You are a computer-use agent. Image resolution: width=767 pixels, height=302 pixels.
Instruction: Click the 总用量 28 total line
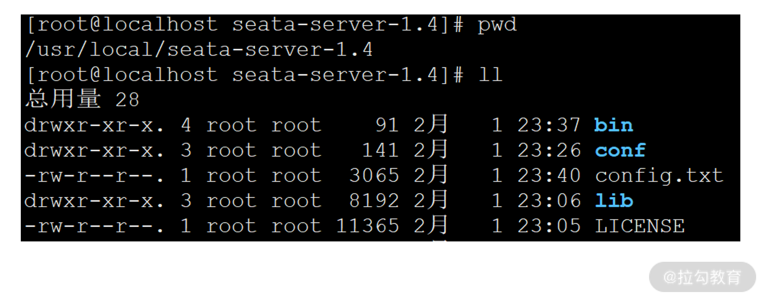point(82,99)
